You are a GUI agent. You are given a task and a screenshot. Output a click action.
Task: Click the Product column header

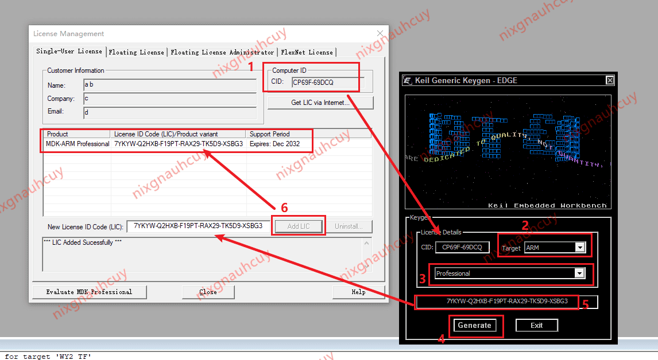coord(77,134)
